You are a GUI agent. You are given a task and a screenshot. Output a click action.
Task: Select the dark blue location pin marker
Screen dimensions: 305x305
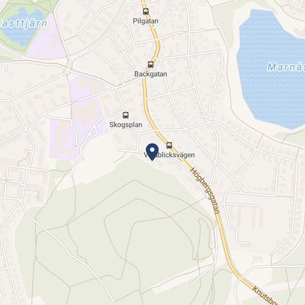[x=152, y=152]
